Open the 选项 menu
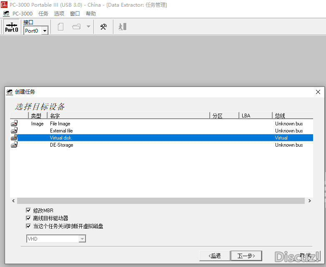The width and height of the screenshot is (326, 267). coord(59,13)
